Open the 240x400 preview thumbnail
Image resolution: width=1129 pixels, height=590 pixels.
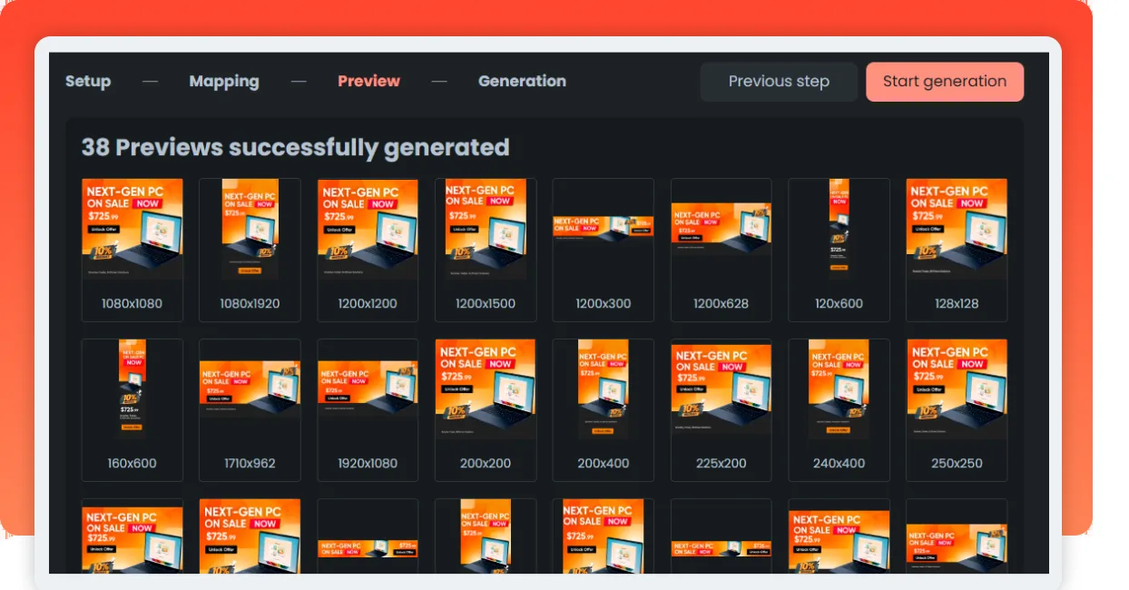pos(839,390)
